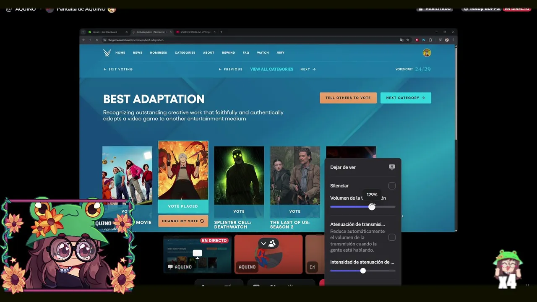This screenshot has width=537, height=302.
Task: Close the Stream - Kick Dashboard tab
Action: coord(127,32)
